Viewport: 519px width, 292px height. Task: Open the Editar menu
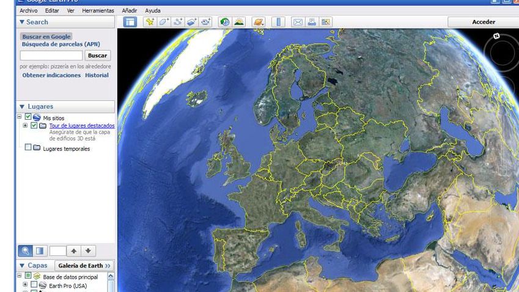[52, 10]
